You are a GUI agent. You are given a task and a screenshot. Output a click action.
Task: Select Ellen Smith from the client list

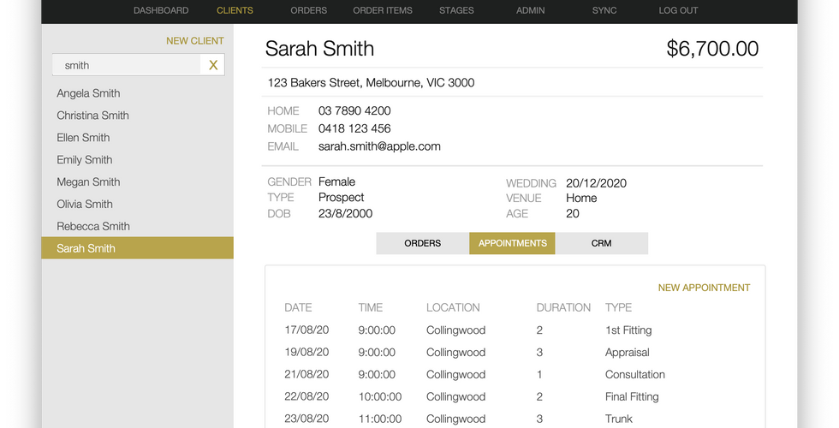pyautogui.click(x=83, y=138)
